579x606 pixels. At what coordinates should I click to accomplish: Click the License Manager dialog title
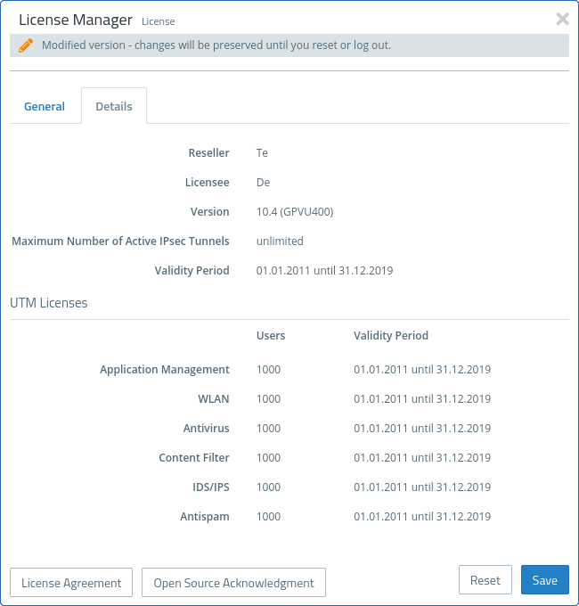[76, 20]
